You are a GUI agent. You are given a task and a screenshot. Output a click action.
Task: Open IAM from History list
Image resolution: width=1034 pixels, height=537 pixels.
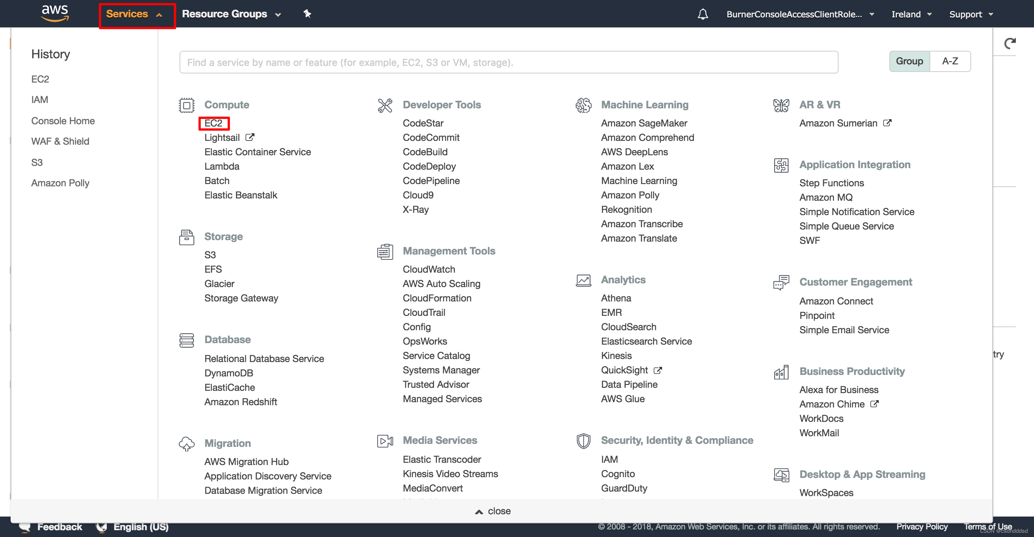point(40,100)
